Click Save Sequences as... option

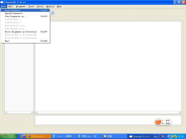pyautogui.click(x=25, y=16)
